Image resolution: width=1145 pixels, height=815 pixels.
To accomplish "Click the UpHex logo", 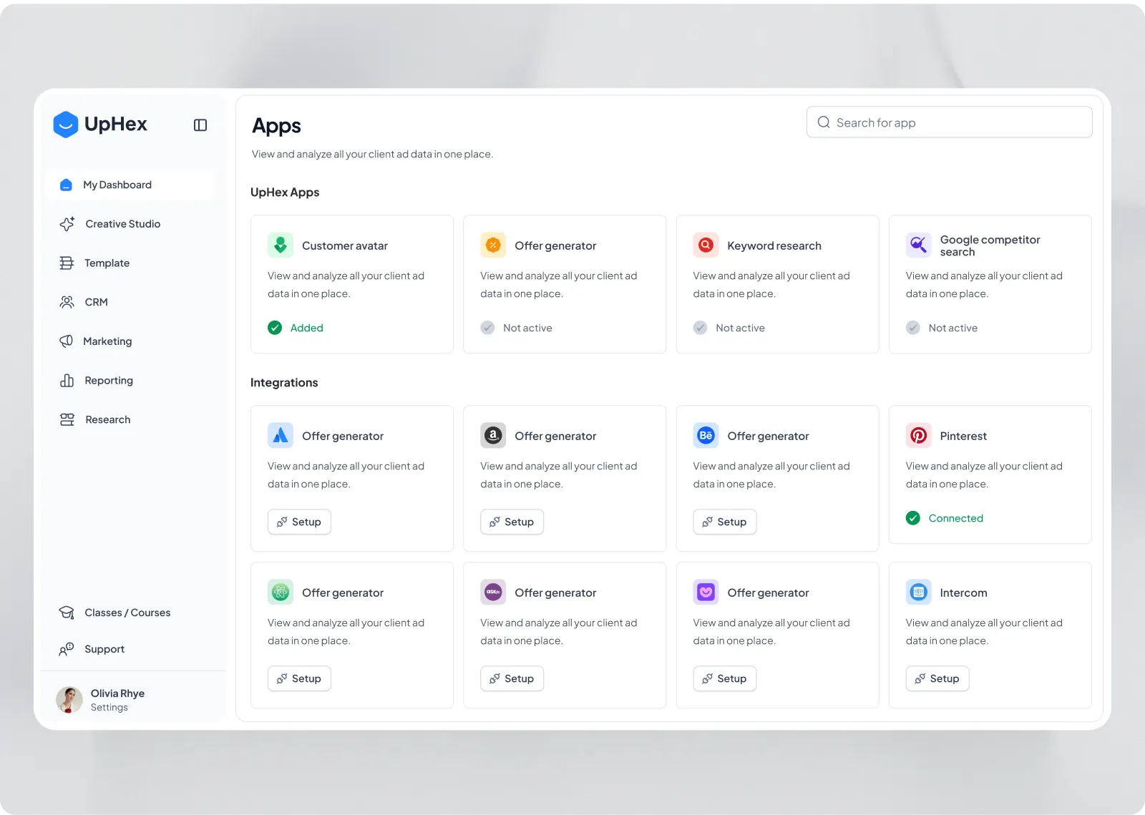I will [x=100, y=125].
